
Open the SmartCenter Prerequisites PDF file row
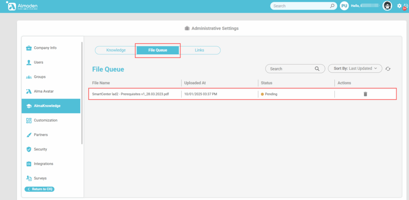pyautogui.click(x=130, y=94)
